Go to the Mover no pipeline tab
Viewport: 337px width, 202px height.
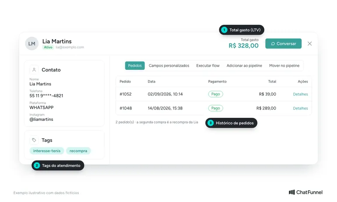point(284,65)
